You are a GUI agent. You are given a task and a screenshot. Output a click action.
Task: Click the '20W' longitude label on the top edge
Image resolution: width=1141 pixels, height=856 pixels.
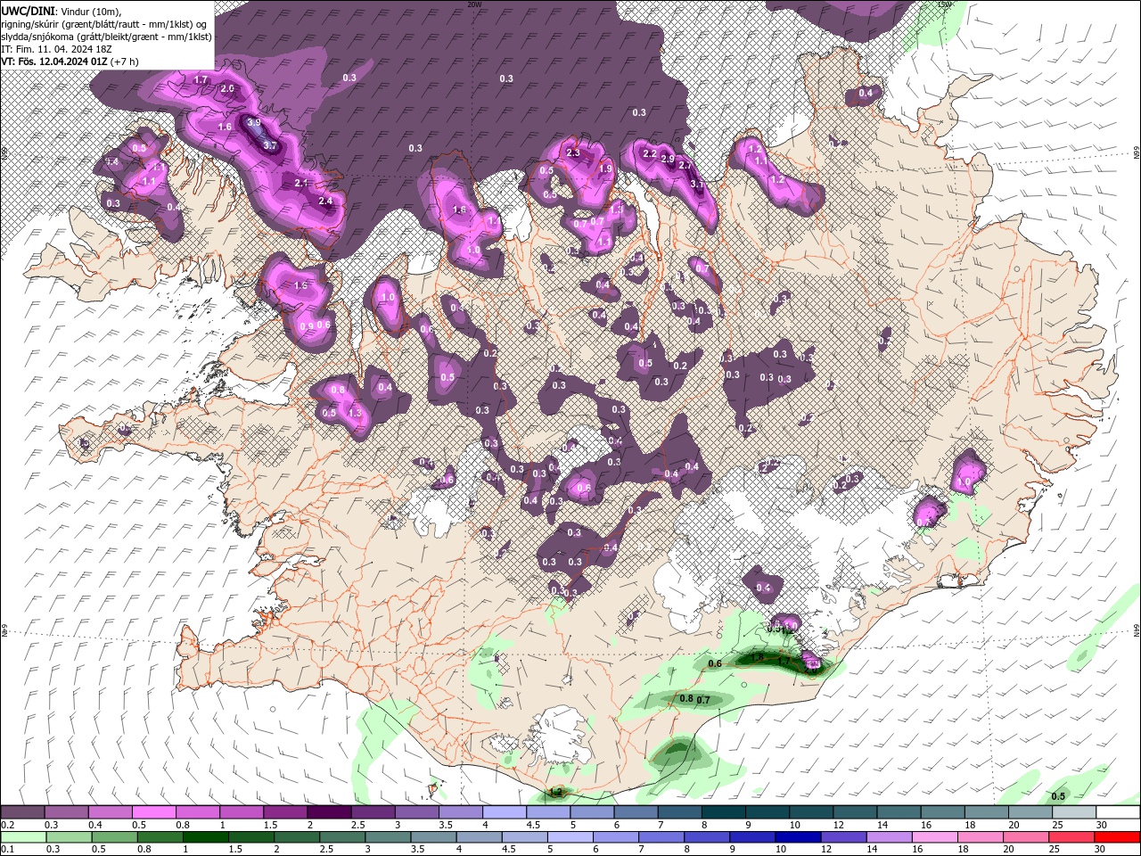pos(474,4)
